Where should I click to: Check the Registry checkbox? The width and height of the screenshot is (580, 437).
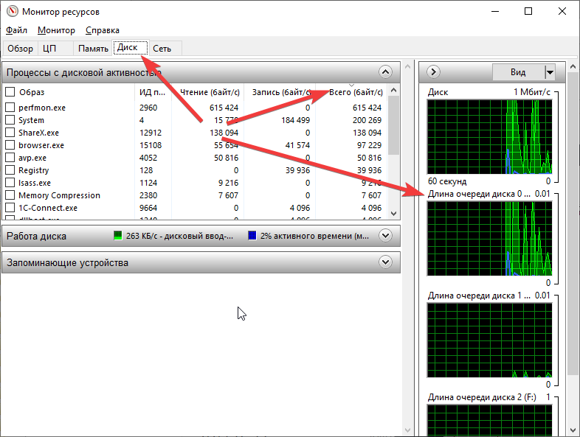10,170
